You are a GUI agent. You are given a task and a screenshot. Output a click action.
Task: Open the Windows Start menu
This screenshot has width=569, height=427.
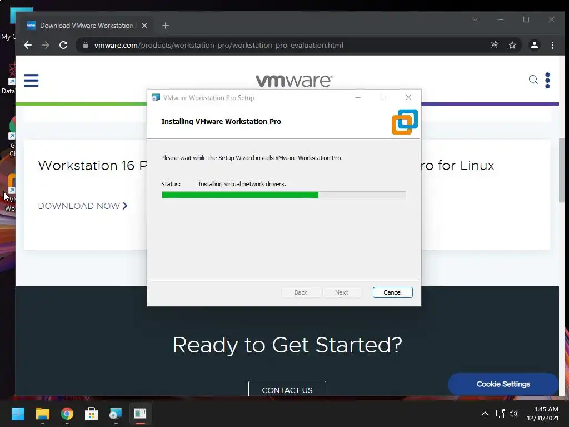18,414
